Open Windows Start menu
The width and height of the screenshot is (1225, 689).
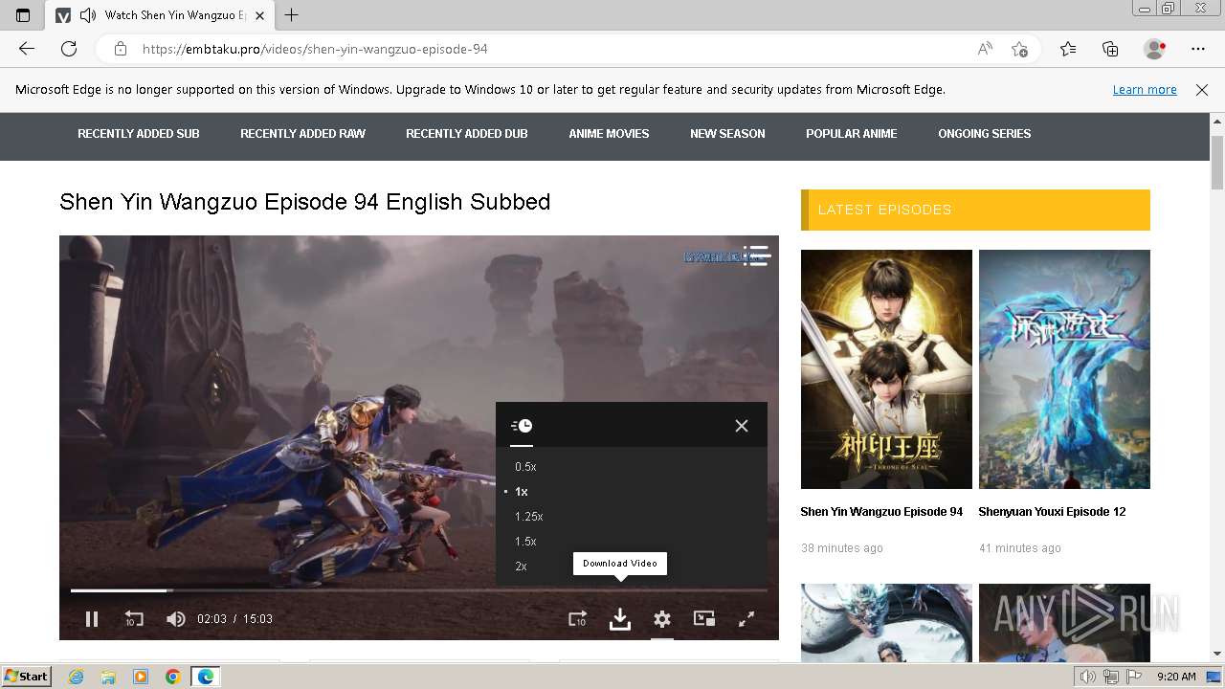[x=27, y=677]
